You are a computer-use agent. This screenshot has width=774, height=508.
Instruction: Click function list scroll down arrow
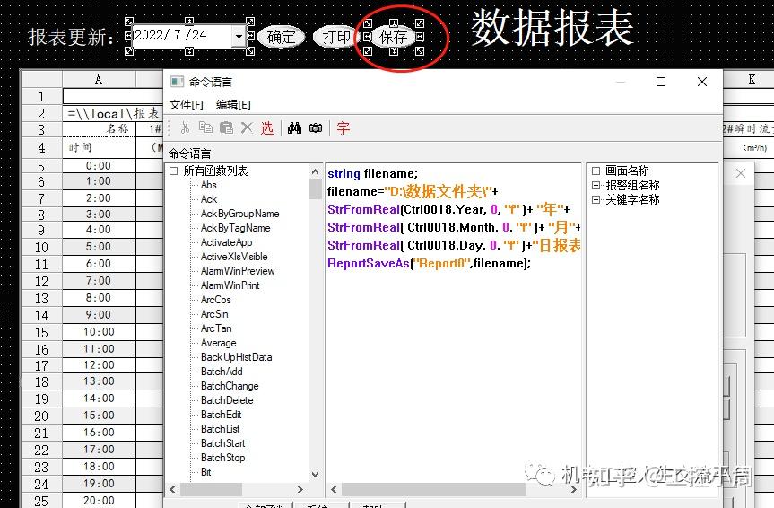pyautogui.click(x=316, y=475)
